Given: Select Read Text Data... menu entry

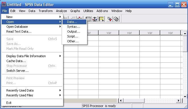Looking at the screenshot, I should [32, 31].
